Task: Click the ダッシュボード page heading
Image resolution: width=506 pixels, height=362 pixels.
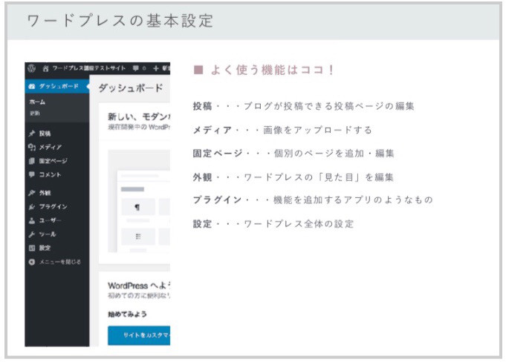Action: (131, 88)
